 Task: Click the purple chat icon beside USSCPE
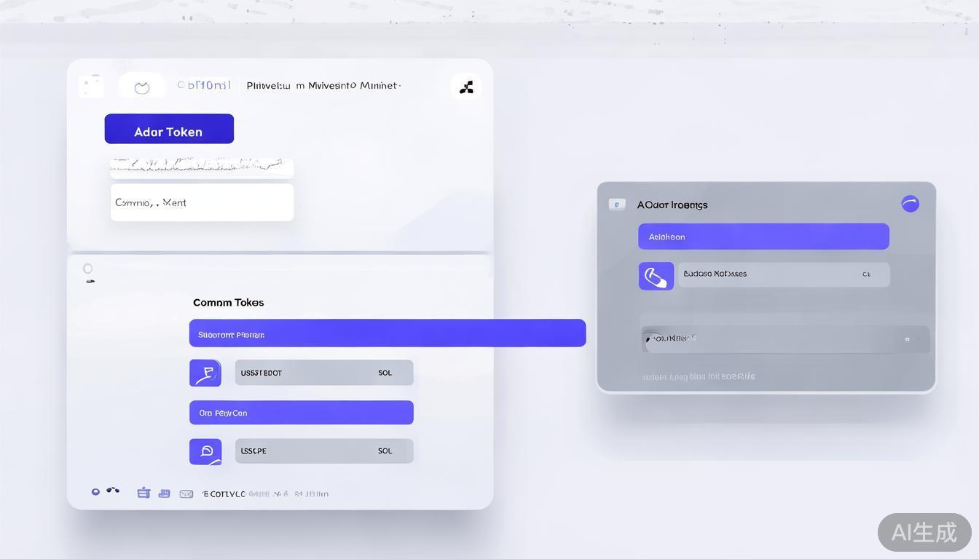click(205, 451)
